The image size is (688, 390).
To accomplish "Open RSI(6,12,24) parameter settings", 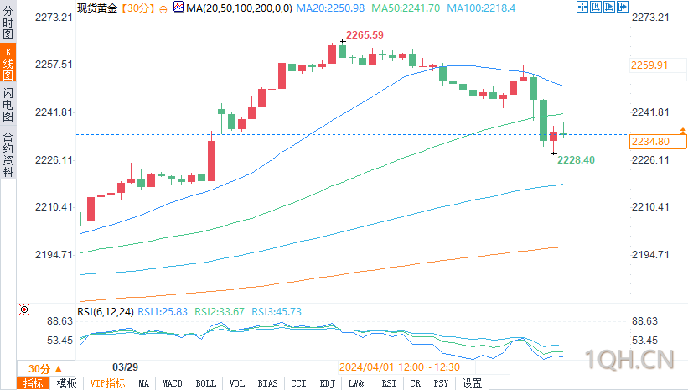I will 106,312.
